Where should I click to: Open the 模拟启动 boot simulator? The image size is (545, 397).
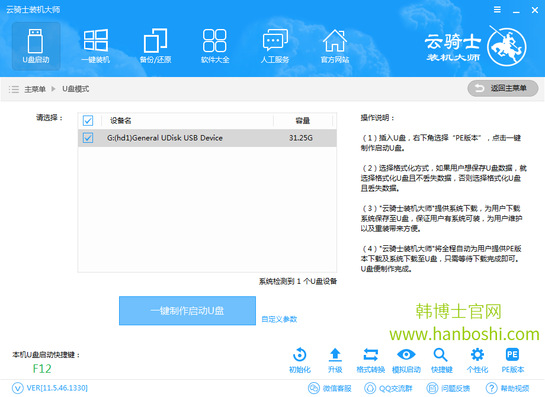click(x=406, y=358)
